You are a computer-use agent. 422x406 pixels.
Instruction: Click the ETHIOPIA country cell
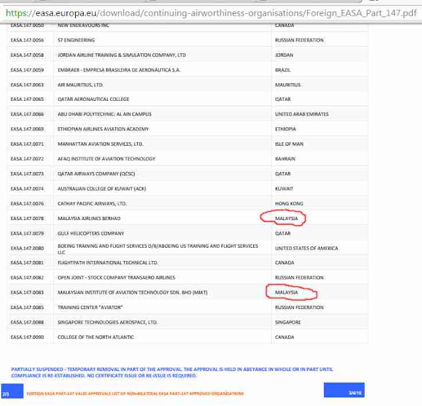[x=286, y=129]
